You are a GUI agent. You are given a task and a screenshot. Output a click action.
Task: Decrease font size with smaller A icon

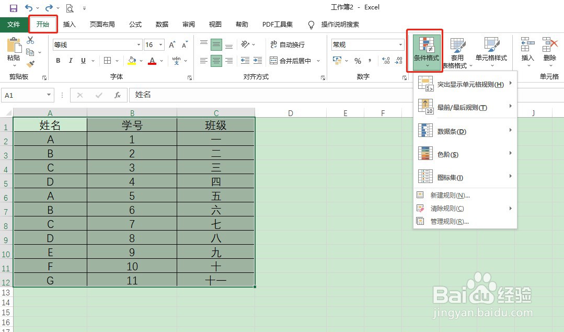[x=185, y=44]
